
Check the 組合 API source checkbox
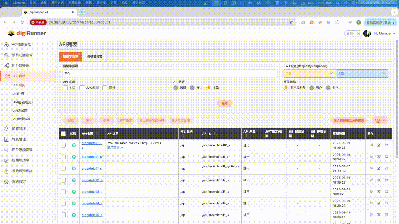[x=65, y=88]
